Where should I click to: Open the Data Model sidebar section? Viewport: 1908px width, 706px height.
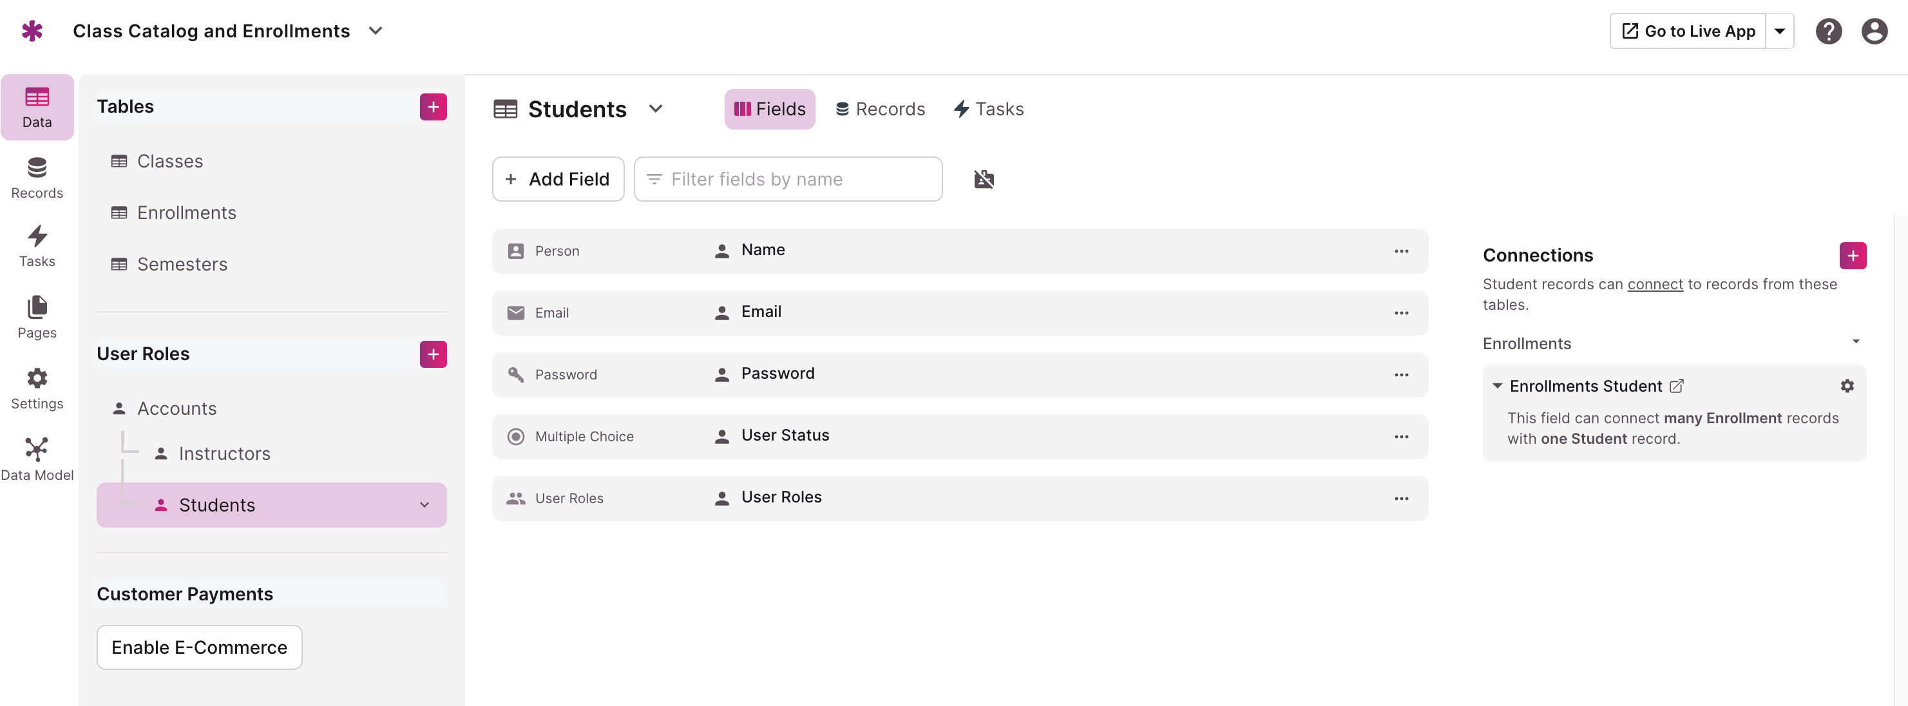(x=37, y=459)
